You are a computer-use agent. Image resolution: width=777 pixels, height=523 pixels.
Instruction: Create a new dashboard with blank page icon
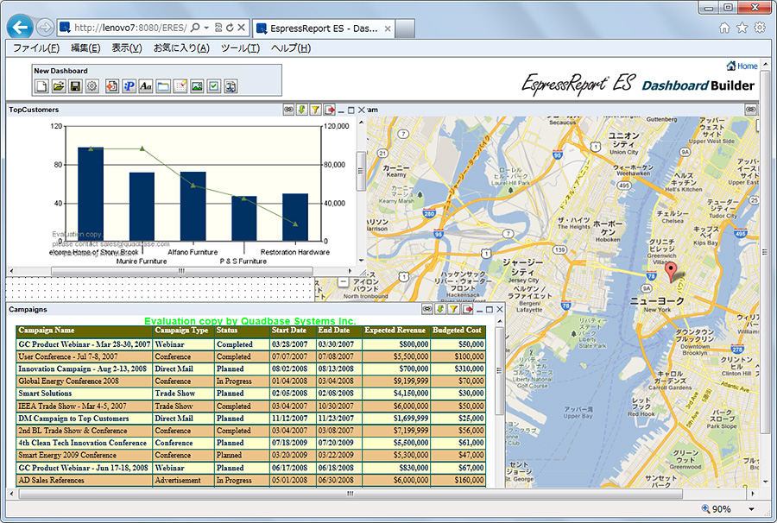point(42,86)
